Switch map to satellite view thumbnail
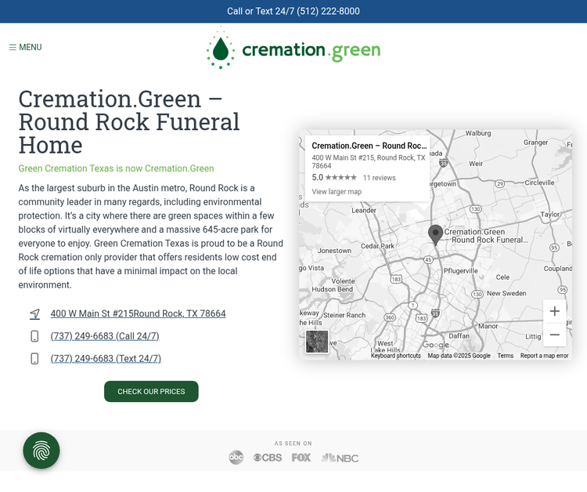 (x=317, y=342)
